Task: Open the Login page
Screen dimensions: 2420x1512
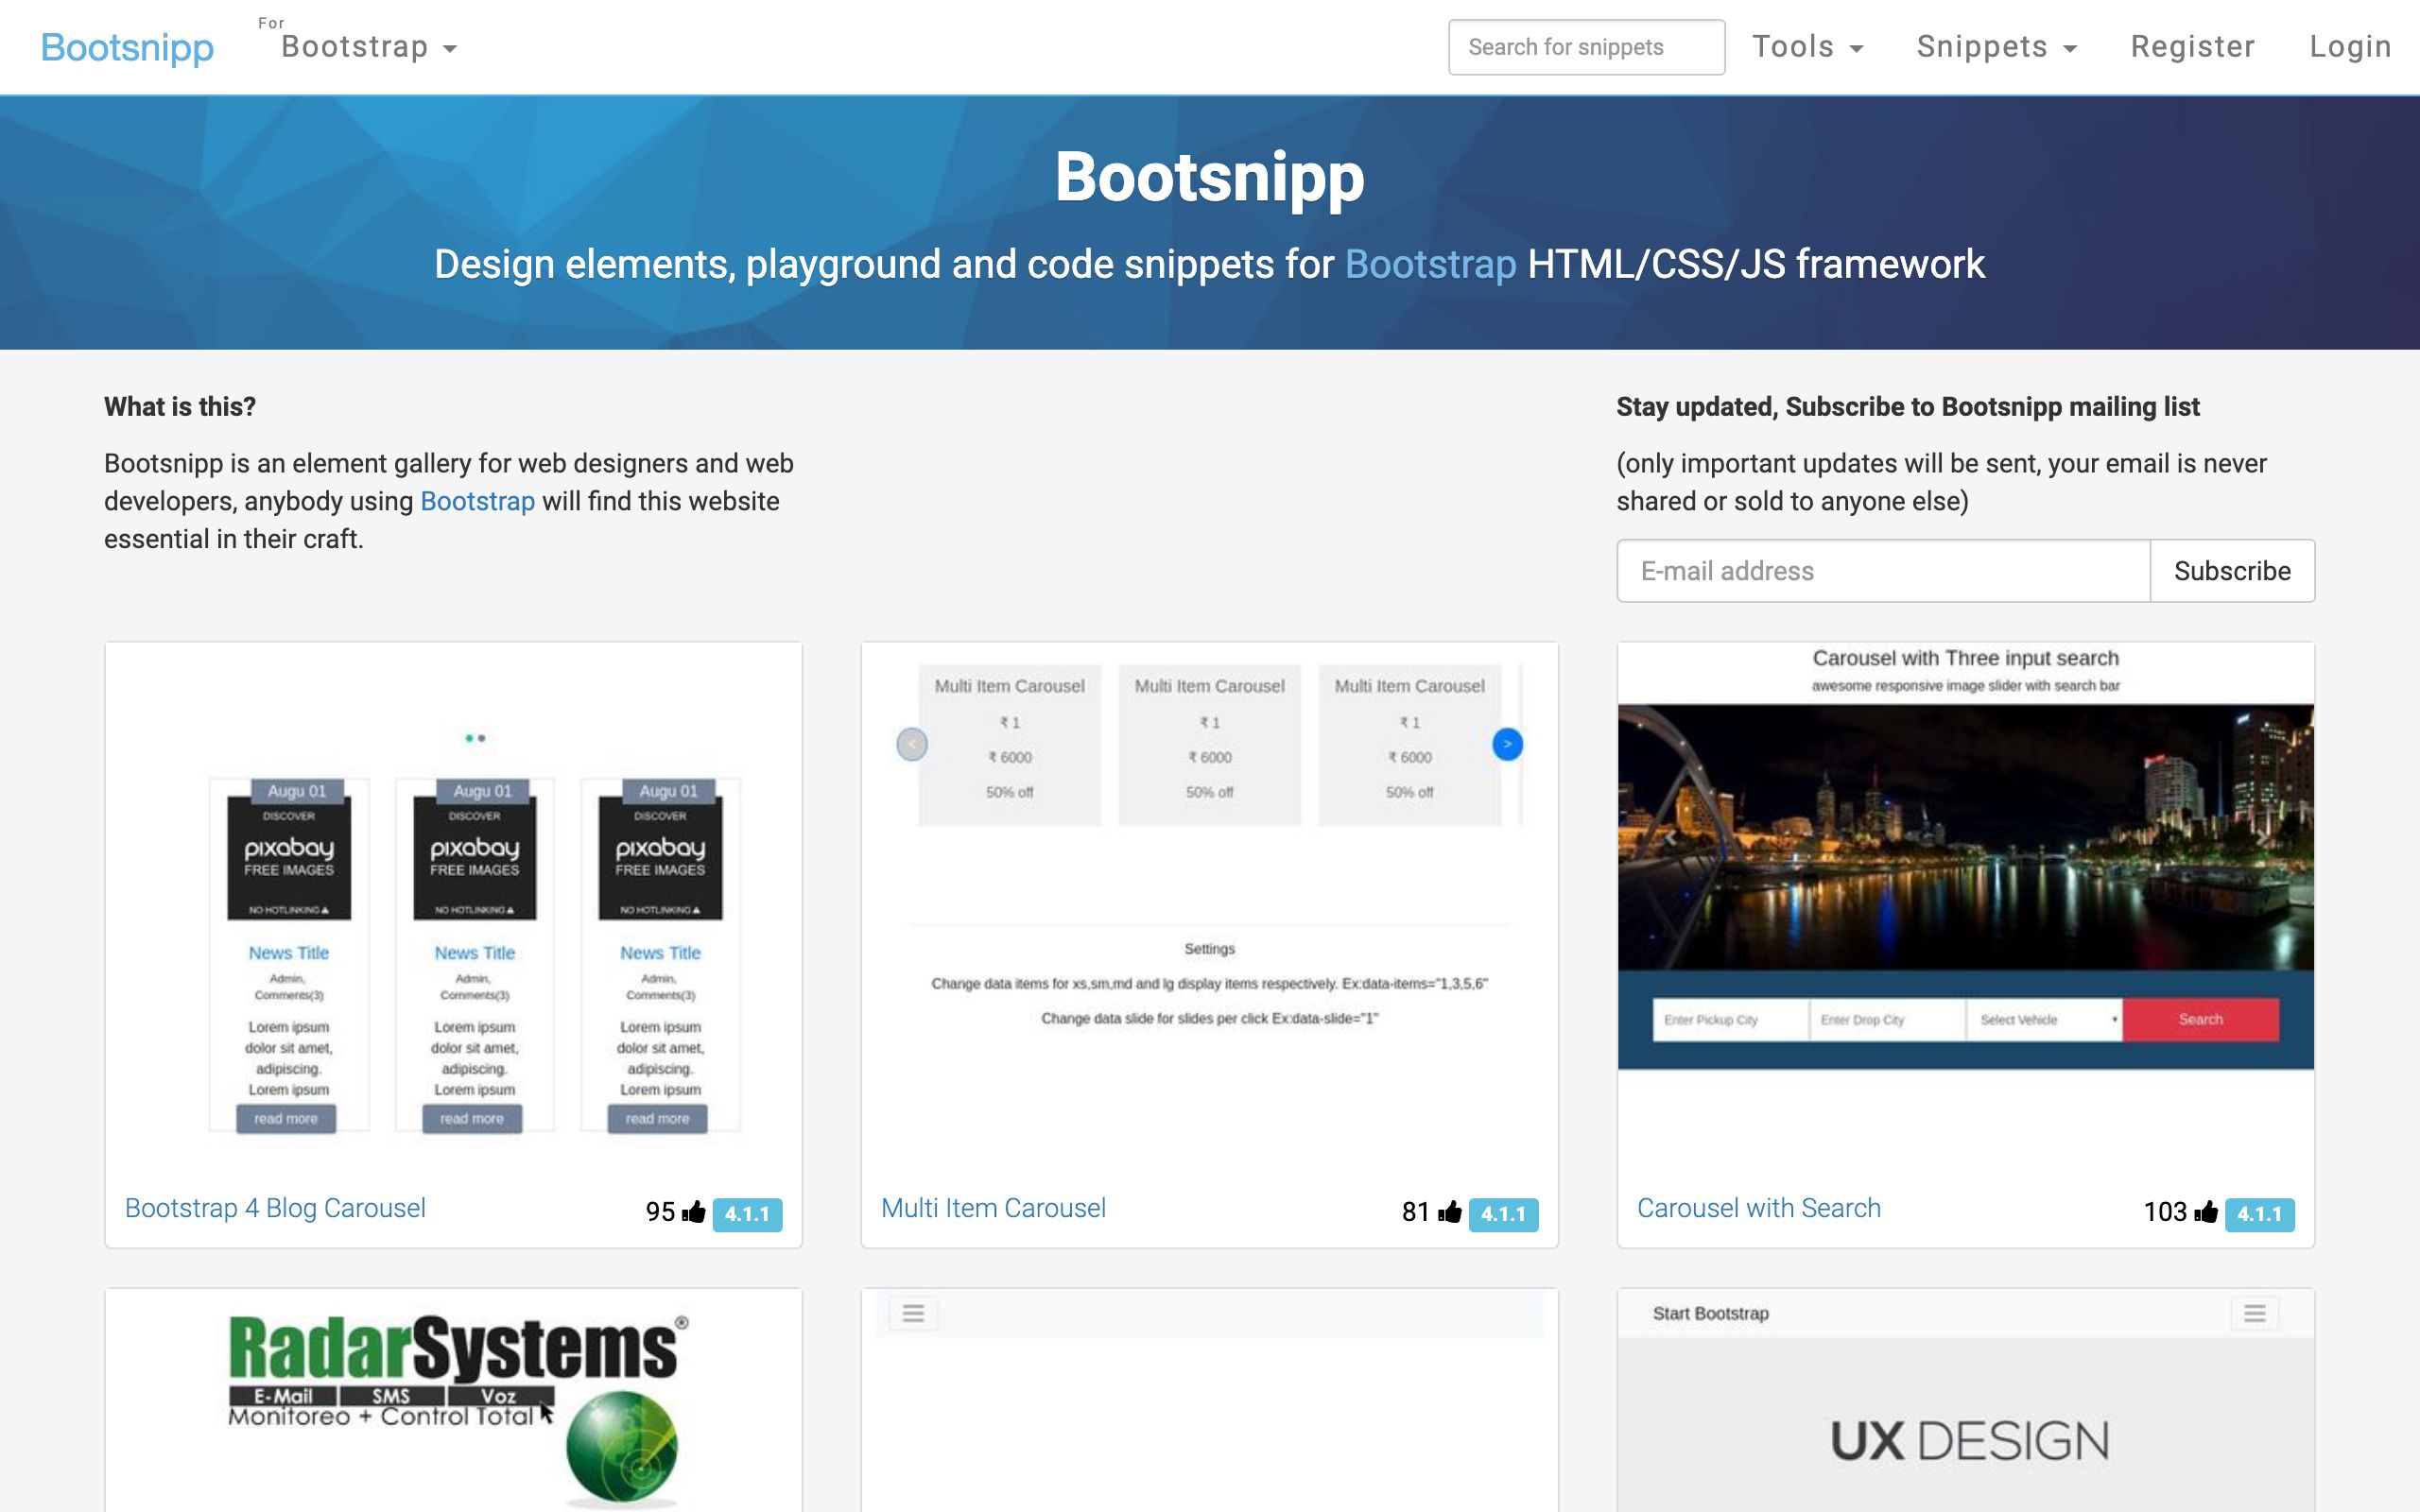Action: pos(2350,47)
